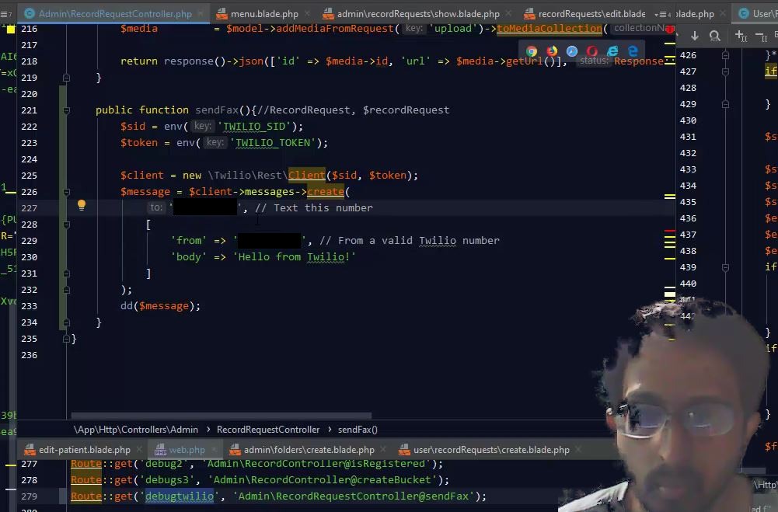Image resolution: width=778 pixels, height=512 pixels.
Task: Open preview in Edge browser icon
Action: point(633,51)
